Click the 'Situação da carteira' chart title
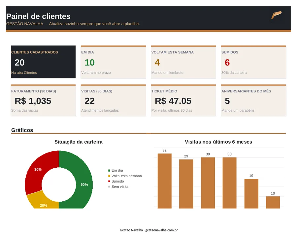Viewport: 297px width, 238px height. 79,142
